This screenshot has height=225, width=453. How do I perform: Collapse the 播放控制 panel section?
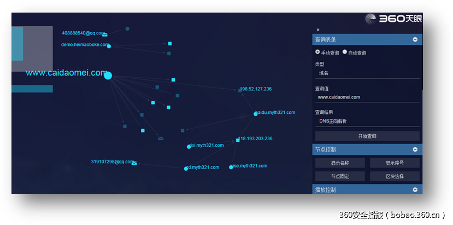415,189
